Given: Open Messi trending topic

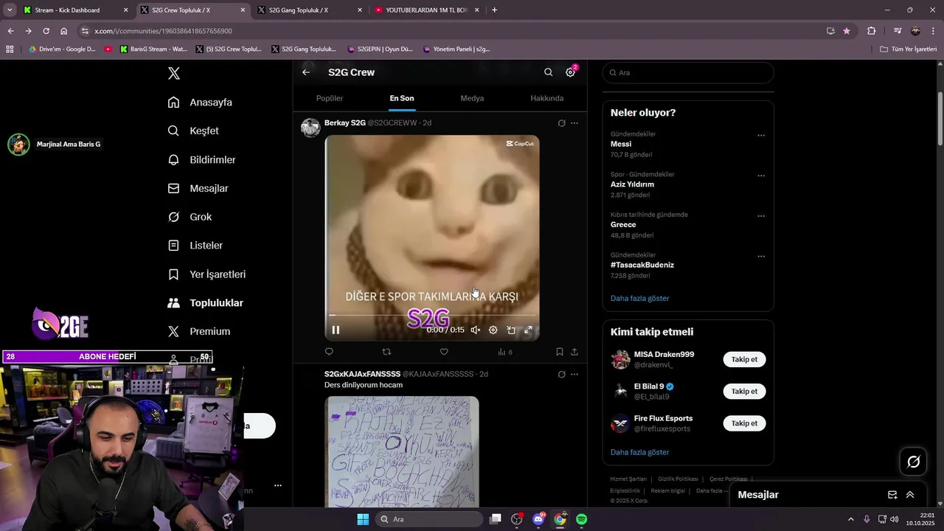Looking at the screenshot, I should 621,144.
